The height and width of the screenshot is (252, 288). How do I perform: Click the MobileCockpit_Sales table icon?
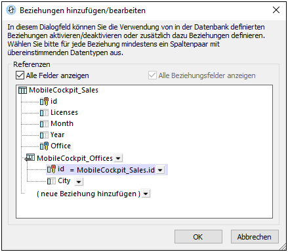pos(22,90)
